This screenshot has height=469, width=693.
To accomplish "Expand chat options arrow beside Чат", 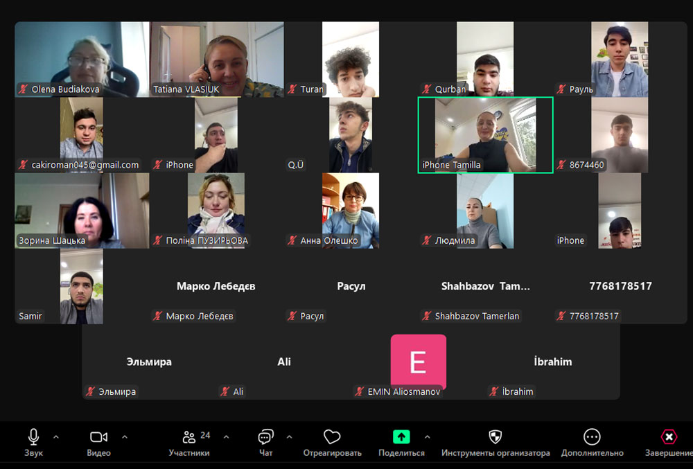I will point(290,437).
